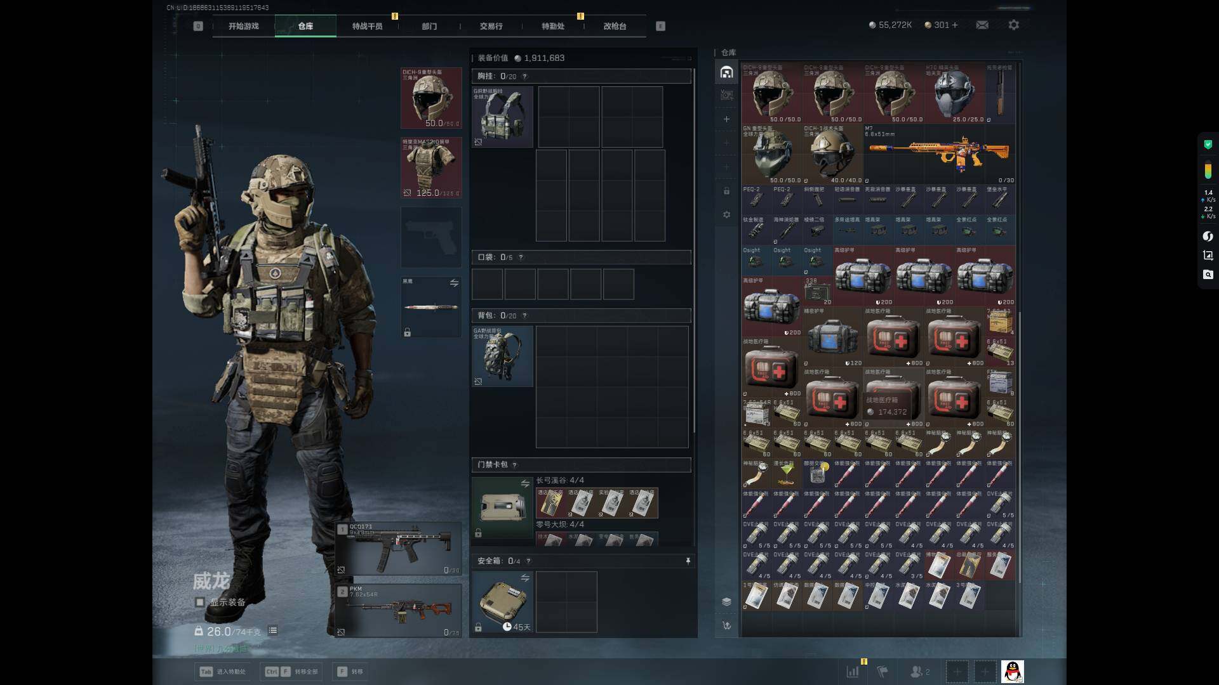Open the QQ penguin icon
This screenshot has width=1219, height=685.
coord(1012,671)
